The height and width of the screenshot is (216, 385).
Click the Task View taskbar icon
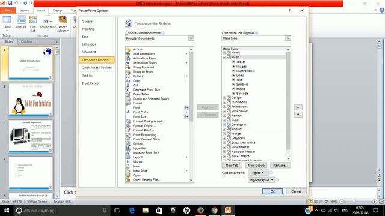click(117, 210)
